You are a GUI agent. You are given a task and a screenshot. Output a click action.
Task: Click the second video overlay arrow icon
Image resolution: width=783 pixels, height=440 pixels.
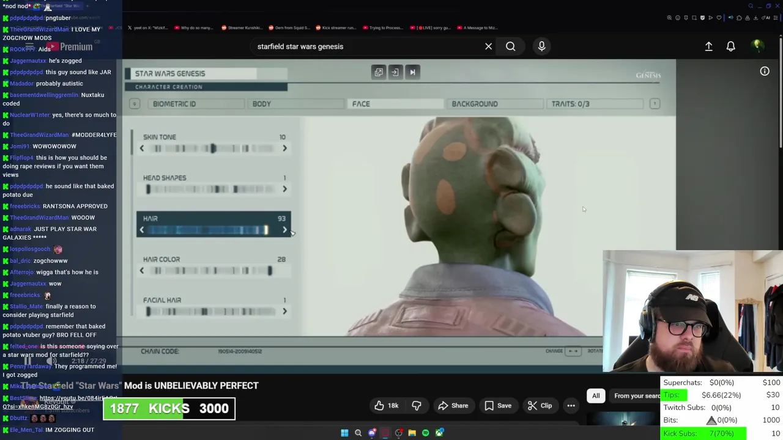click(x=395, y=72)
